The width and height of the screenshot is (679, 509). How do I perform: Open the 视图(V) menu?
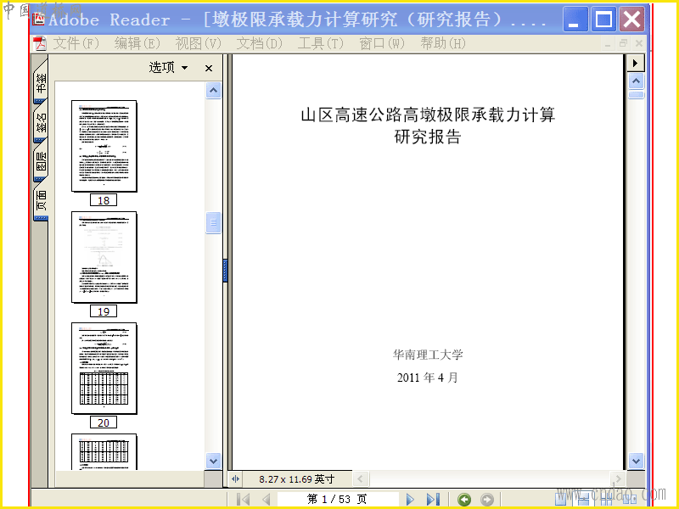198,43
